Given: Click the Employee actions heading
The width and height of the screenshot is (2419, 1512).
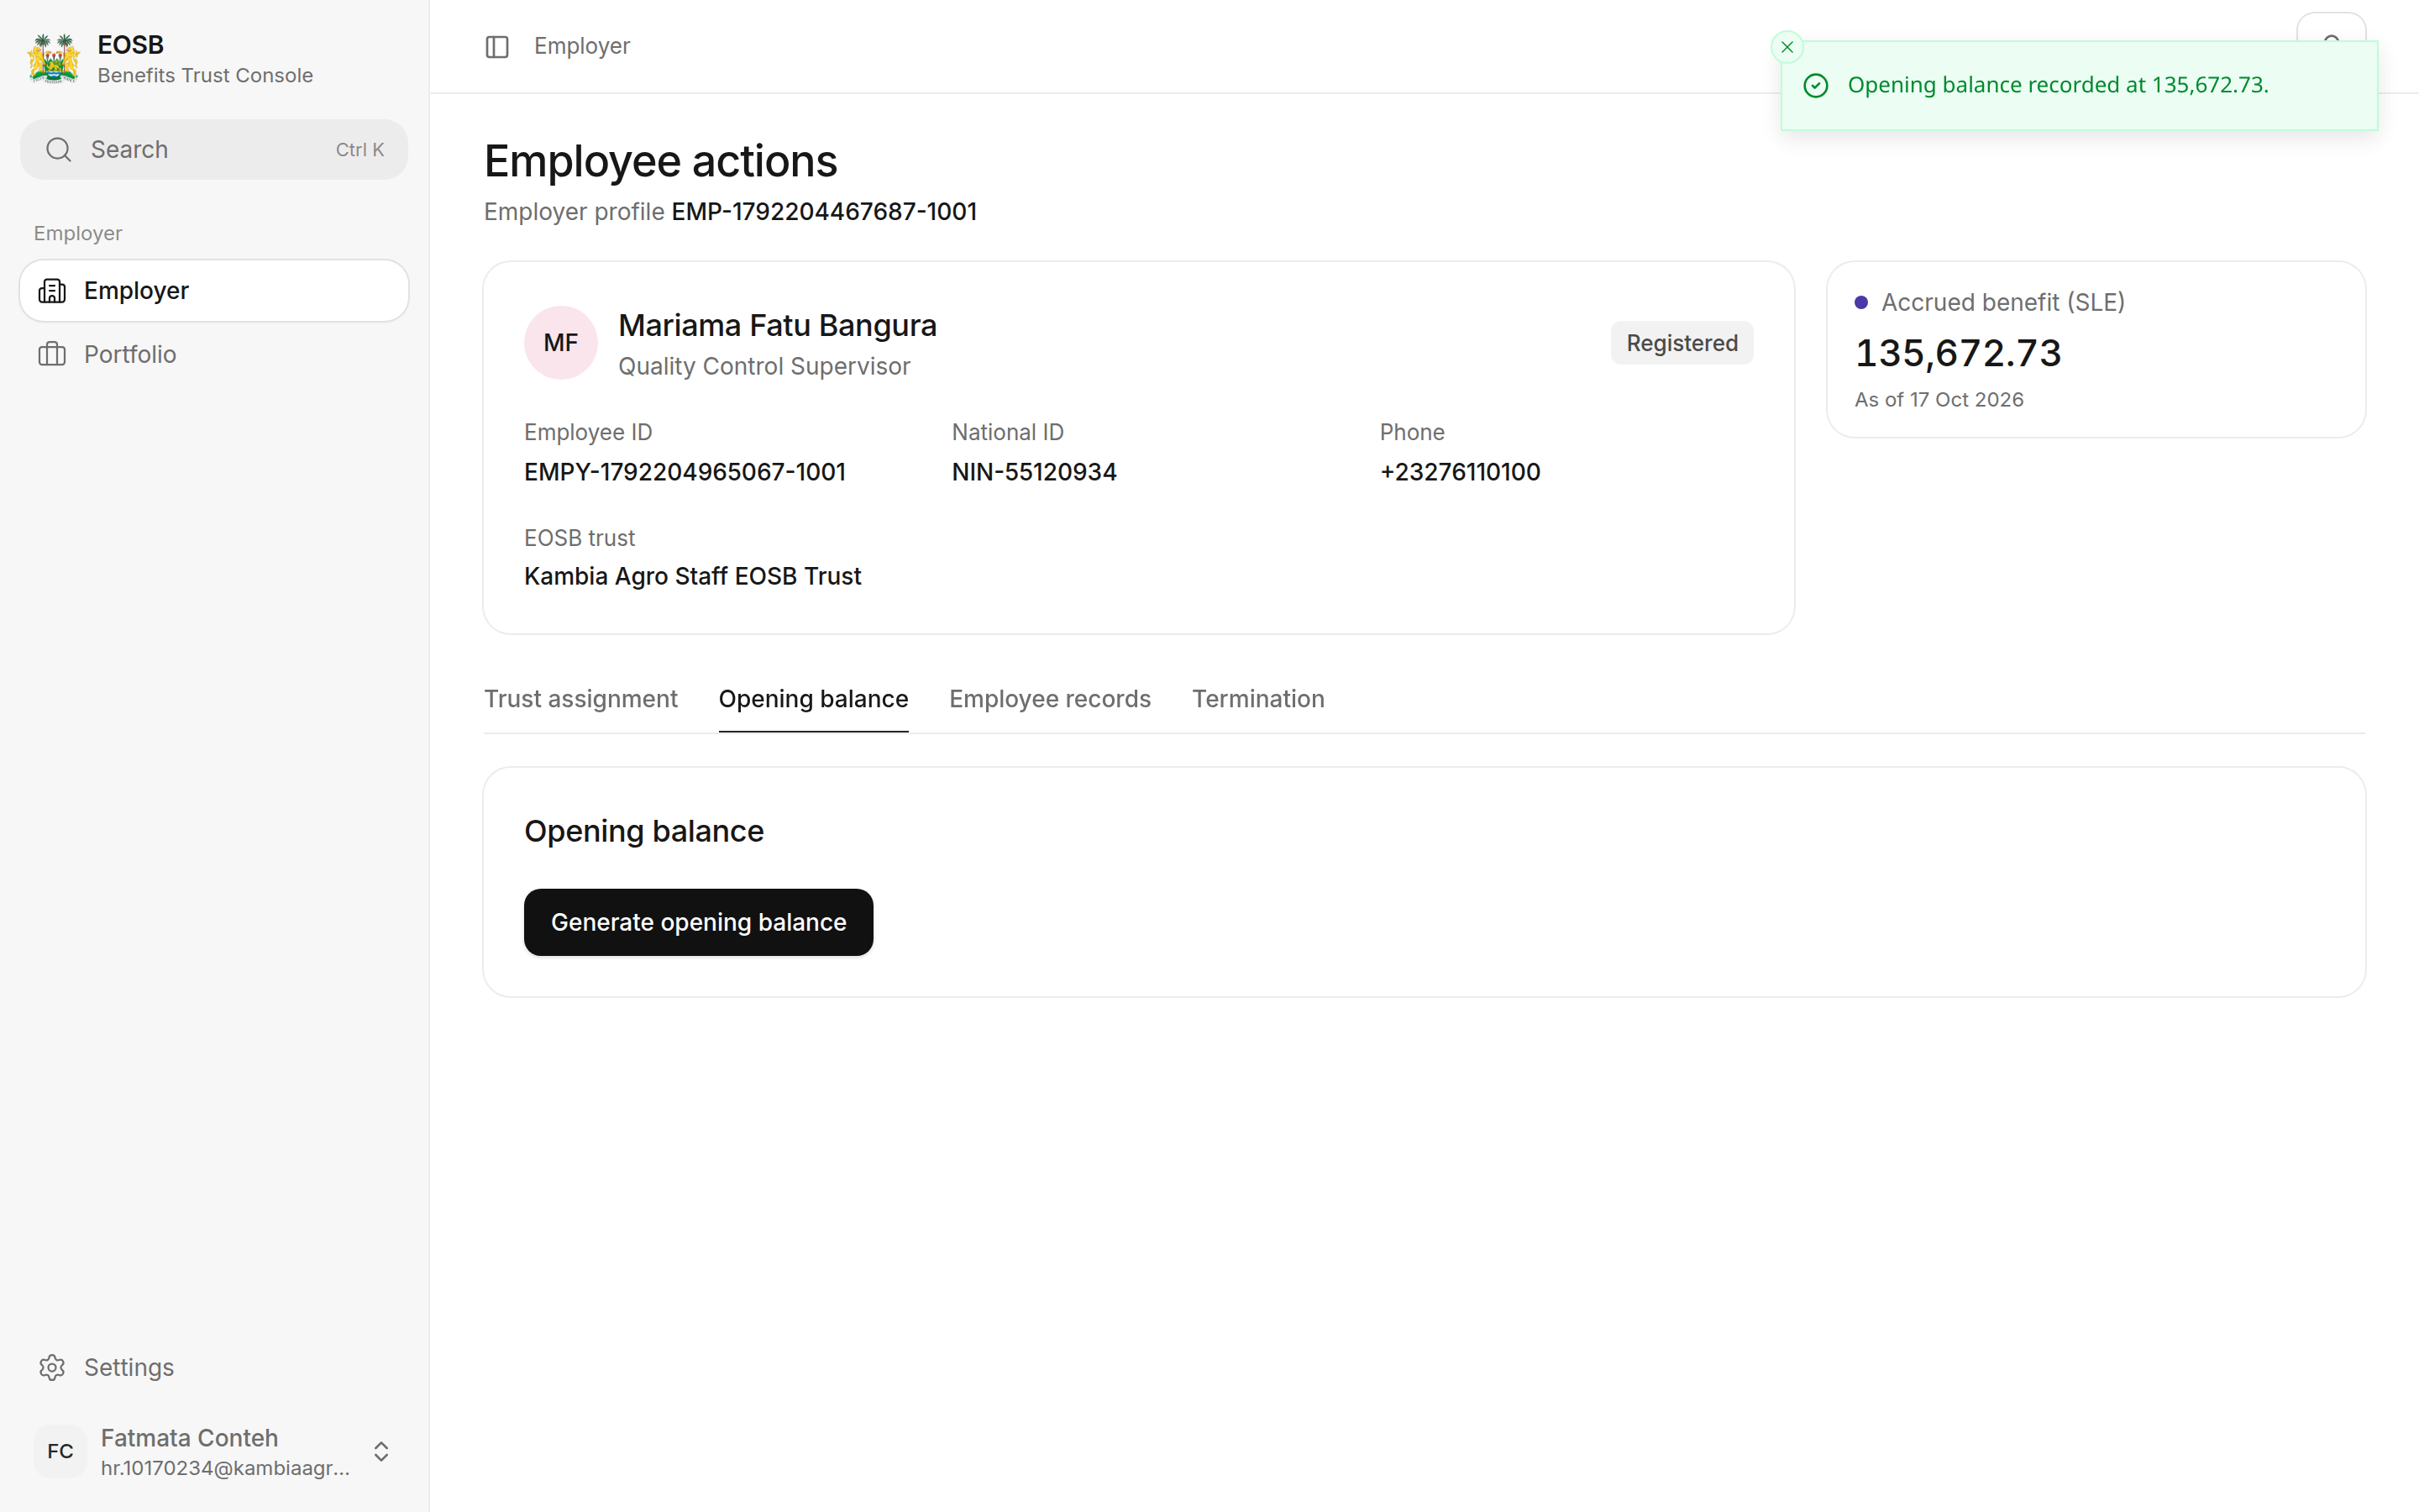Looking at the screenshot, I should click(x=659, y=161).
